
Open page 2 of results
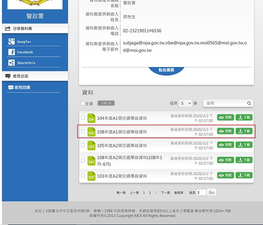[x=150, y=193]
